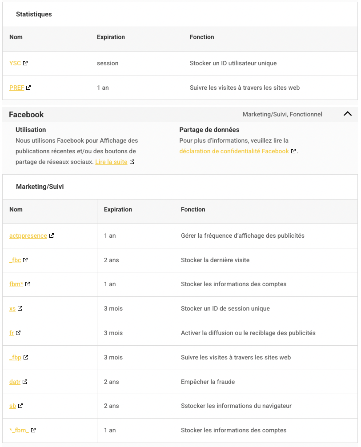Open the _fbp cookie link
The height and width of the screenshot is (447, 361).
point(15,358)
